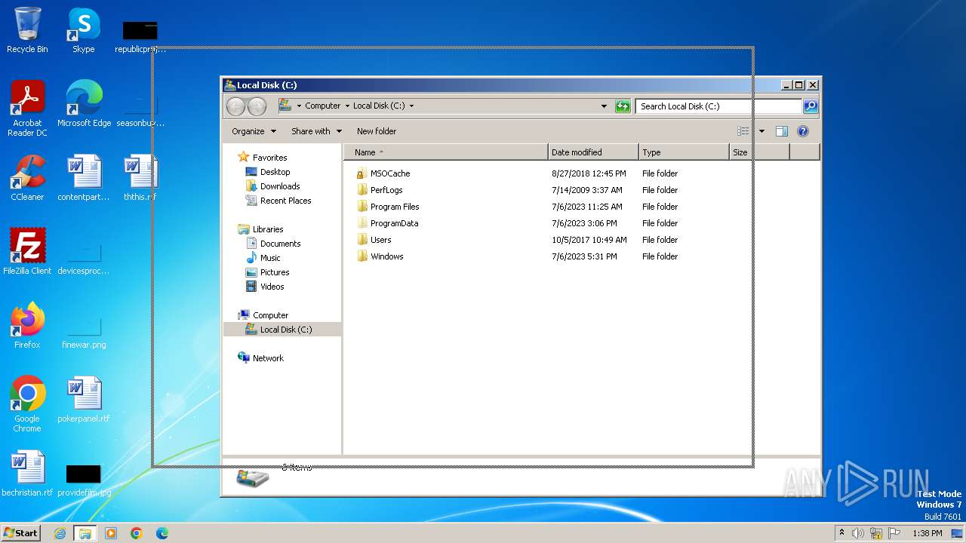Click the taskbar clock showing 1:38 PM
The width and height of the screenshot is (966, 543).
coord(927,533)
